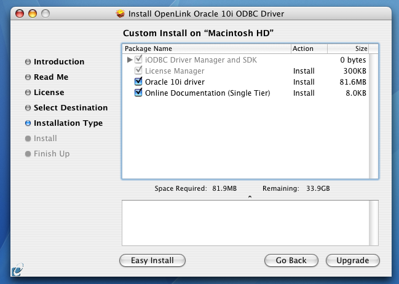
Task: Select the iODBC Driver Manager and SDK name
Action: (201, 60)
